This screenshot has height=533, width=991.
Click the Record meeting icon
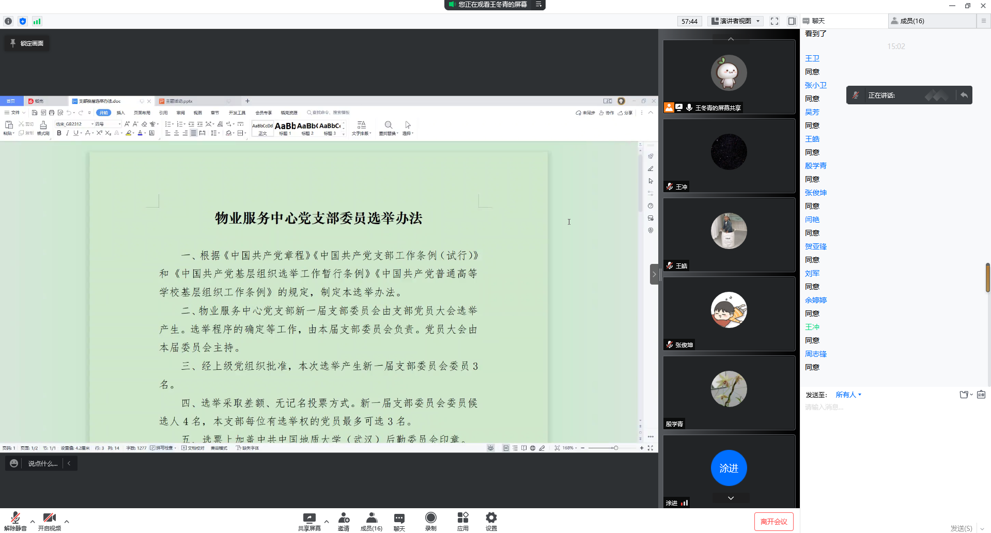[x=430, y=518]
